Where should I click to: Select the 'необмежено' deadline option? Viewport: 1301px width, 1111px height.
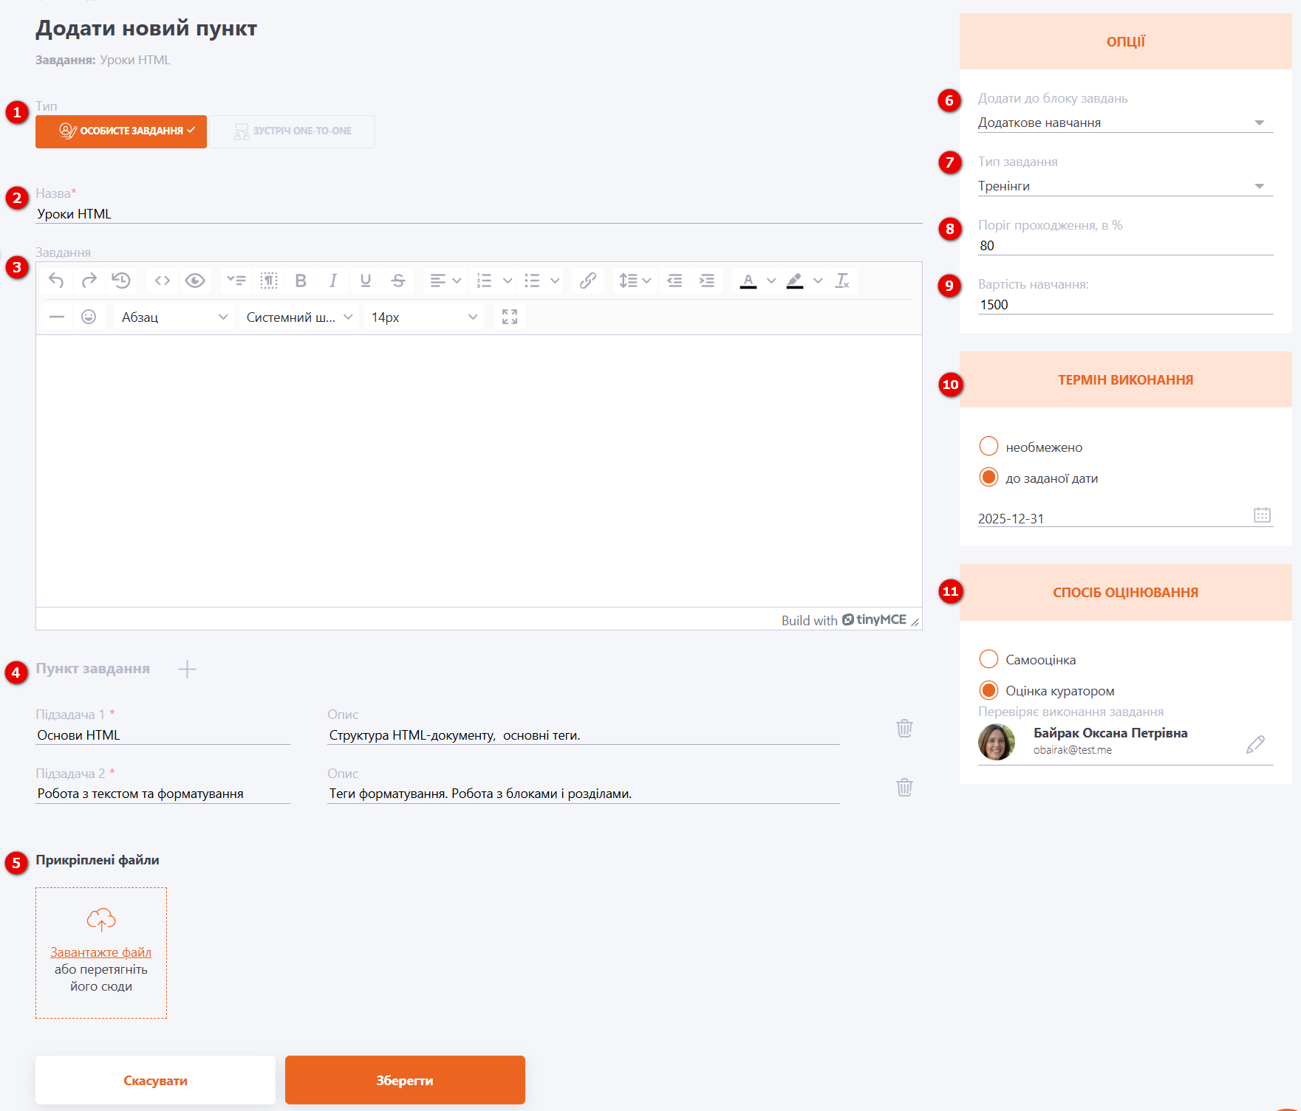point(988,447)
